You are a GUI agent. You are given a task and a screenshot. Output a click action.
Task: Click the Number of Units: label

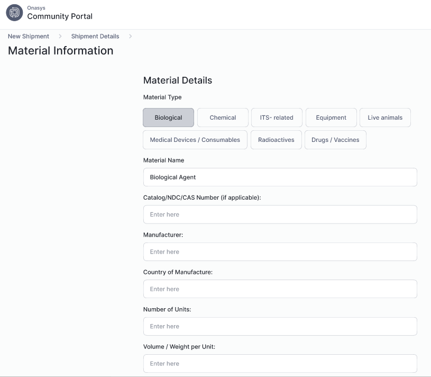(x=167, y=309)
